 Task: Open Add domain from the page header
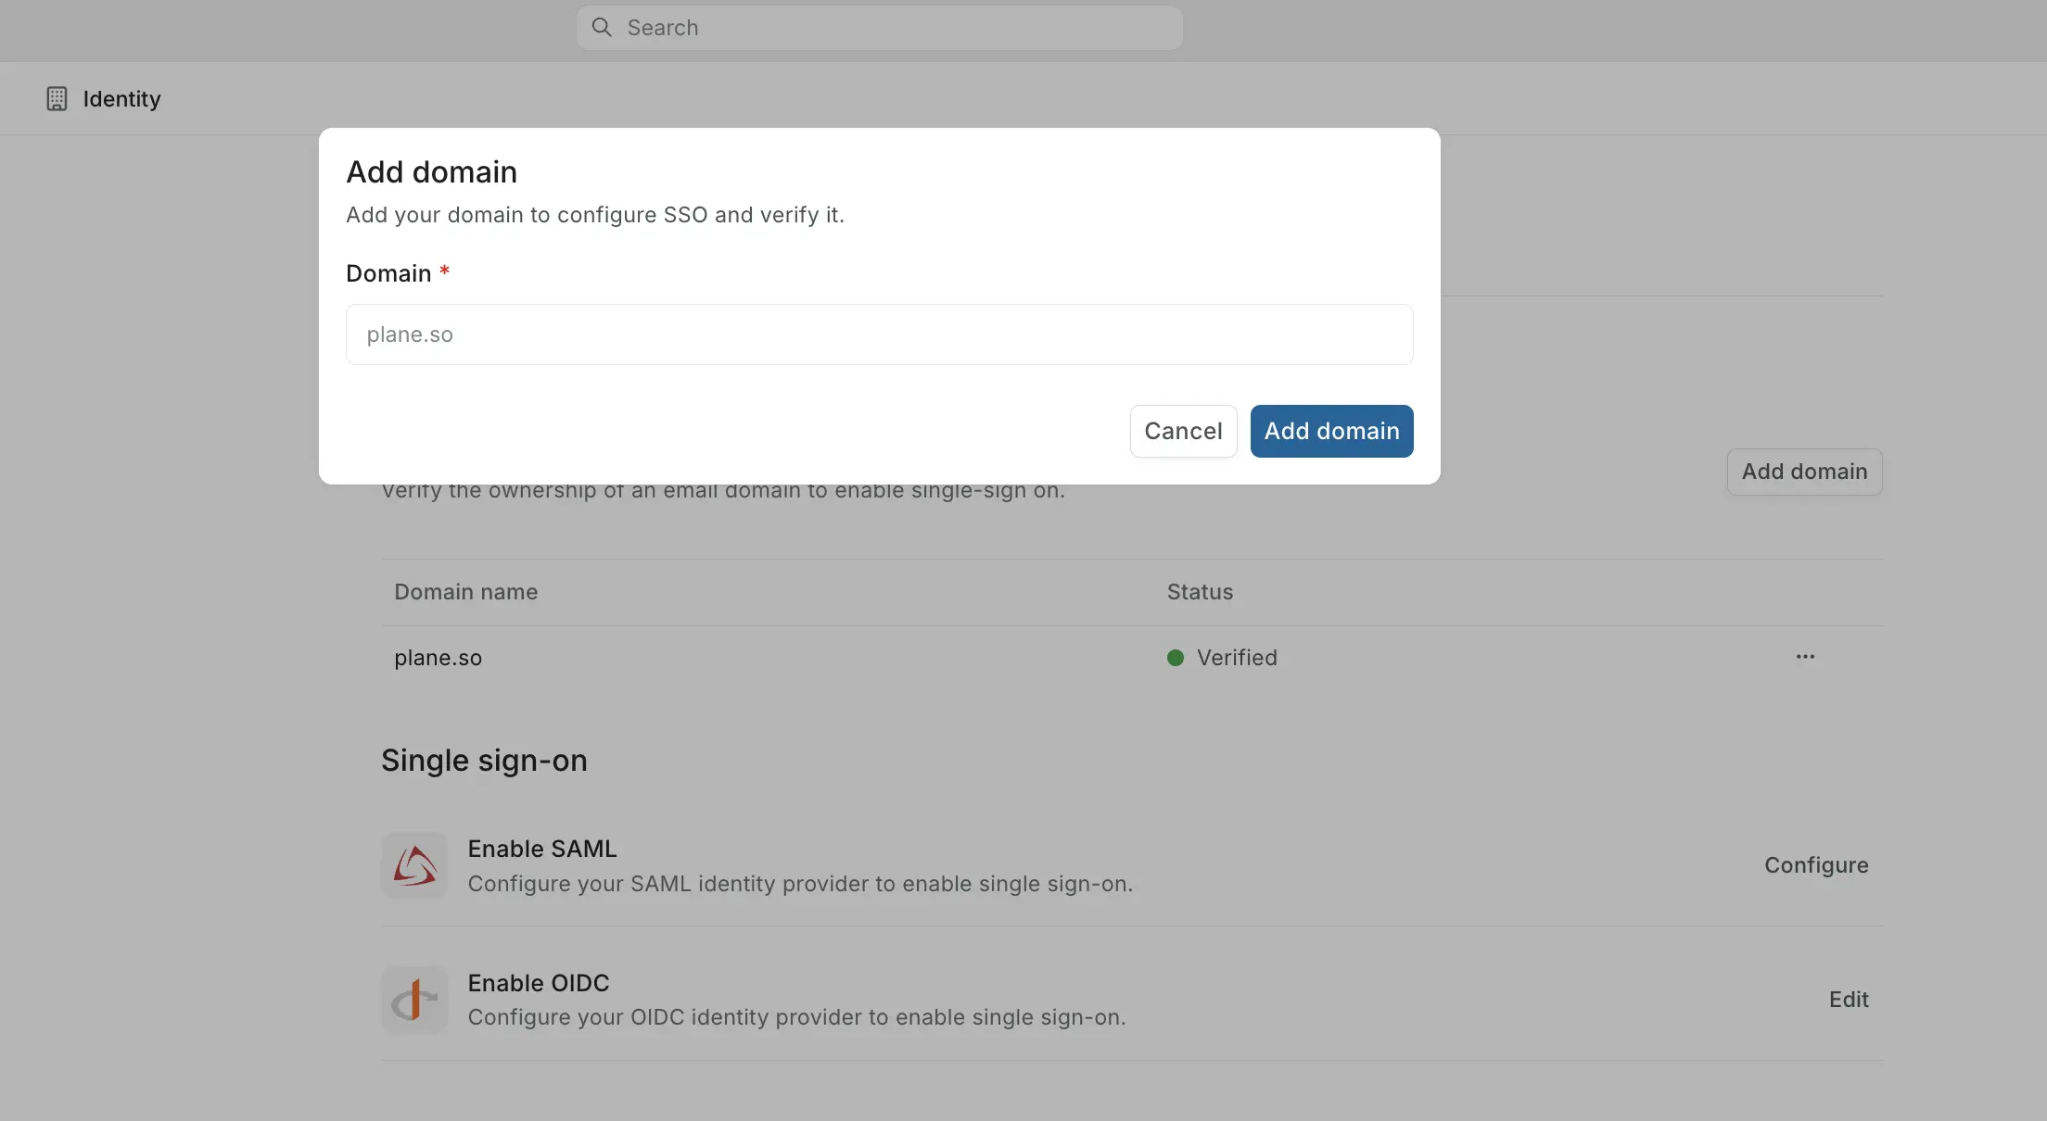(1803, 472)
